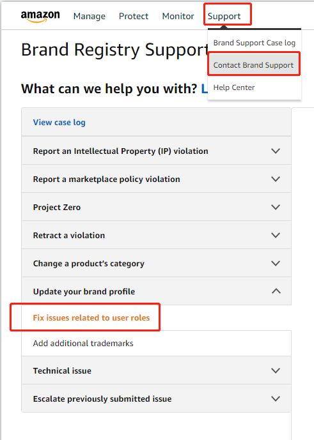314x440 pixels.
Task: Collapse Update your brand profile chevron
Action: point(276,291)
